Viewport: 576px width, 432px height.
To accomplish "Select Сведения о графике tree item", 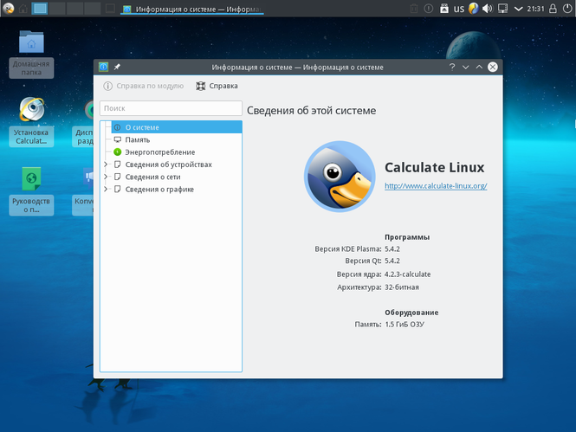I will [159, 190].
